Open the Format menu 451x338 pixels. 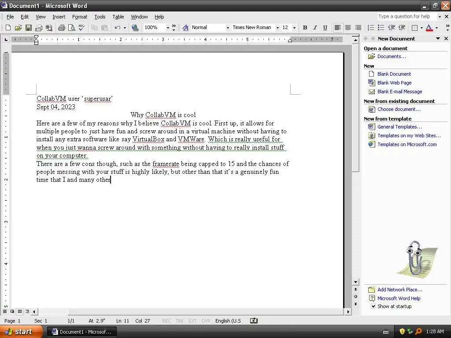[x=80, y=17]
